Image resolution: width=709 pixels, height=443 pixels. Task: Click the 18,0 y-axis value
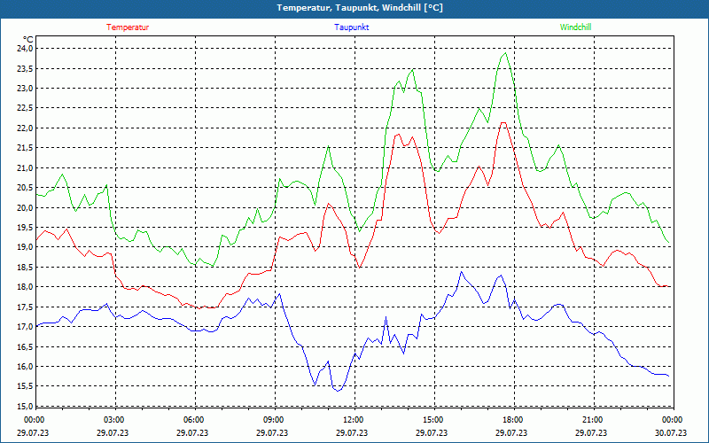(x=24, y=287)
